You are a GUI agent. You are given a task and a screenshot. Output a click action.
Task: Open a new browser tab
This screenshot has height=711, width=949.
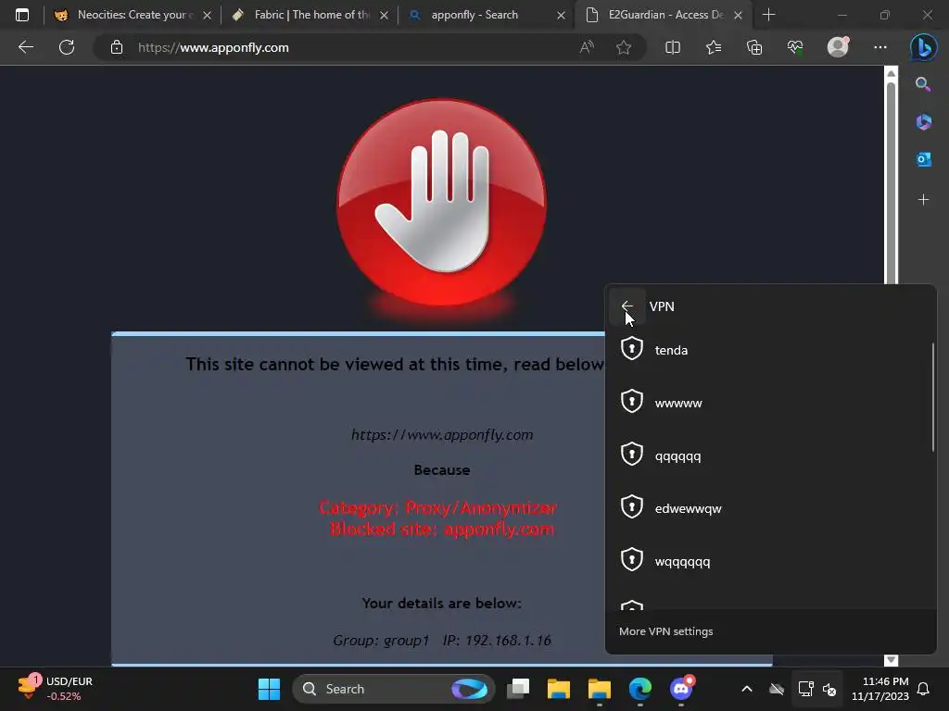(x=768, y=15)
